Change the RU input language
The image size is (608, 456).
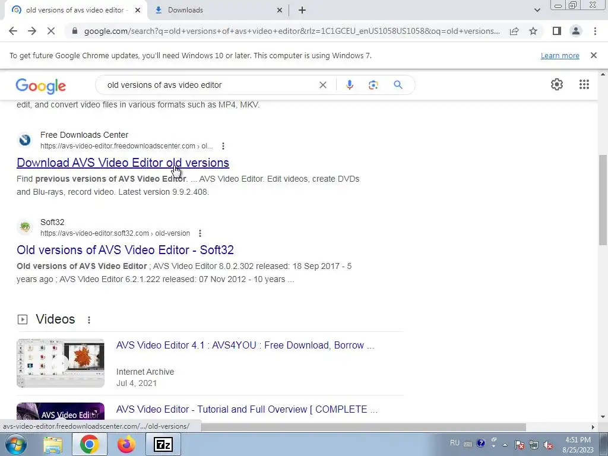coord(455,443)
